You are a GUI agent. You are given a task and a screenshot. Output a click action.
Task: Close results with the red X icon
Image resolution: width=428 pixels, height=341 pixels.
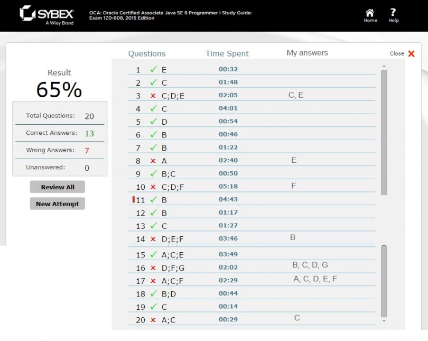point(411,53)
